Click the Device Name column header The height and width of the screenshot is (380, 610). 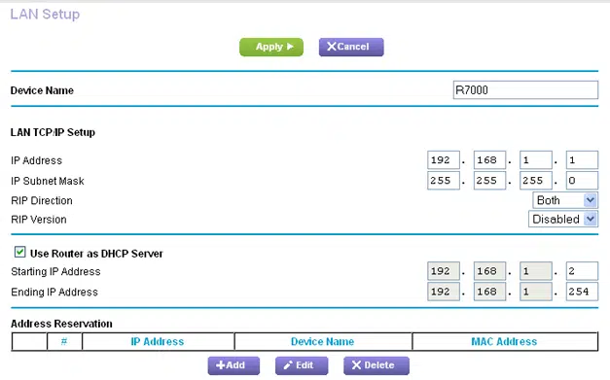(322, 341)
